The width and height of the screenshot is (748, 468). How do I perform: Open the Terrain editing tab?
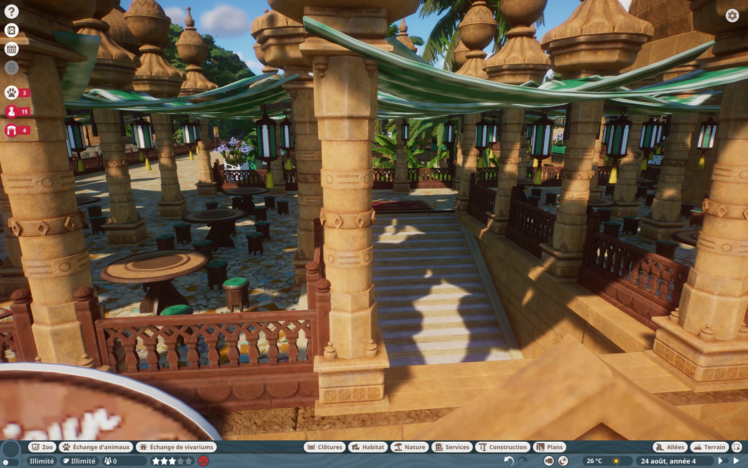tap(710, 447)
